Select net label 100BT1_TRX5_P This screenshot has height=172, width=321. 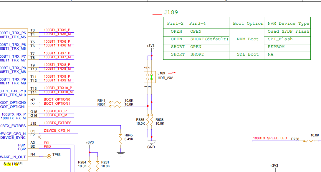57,30
